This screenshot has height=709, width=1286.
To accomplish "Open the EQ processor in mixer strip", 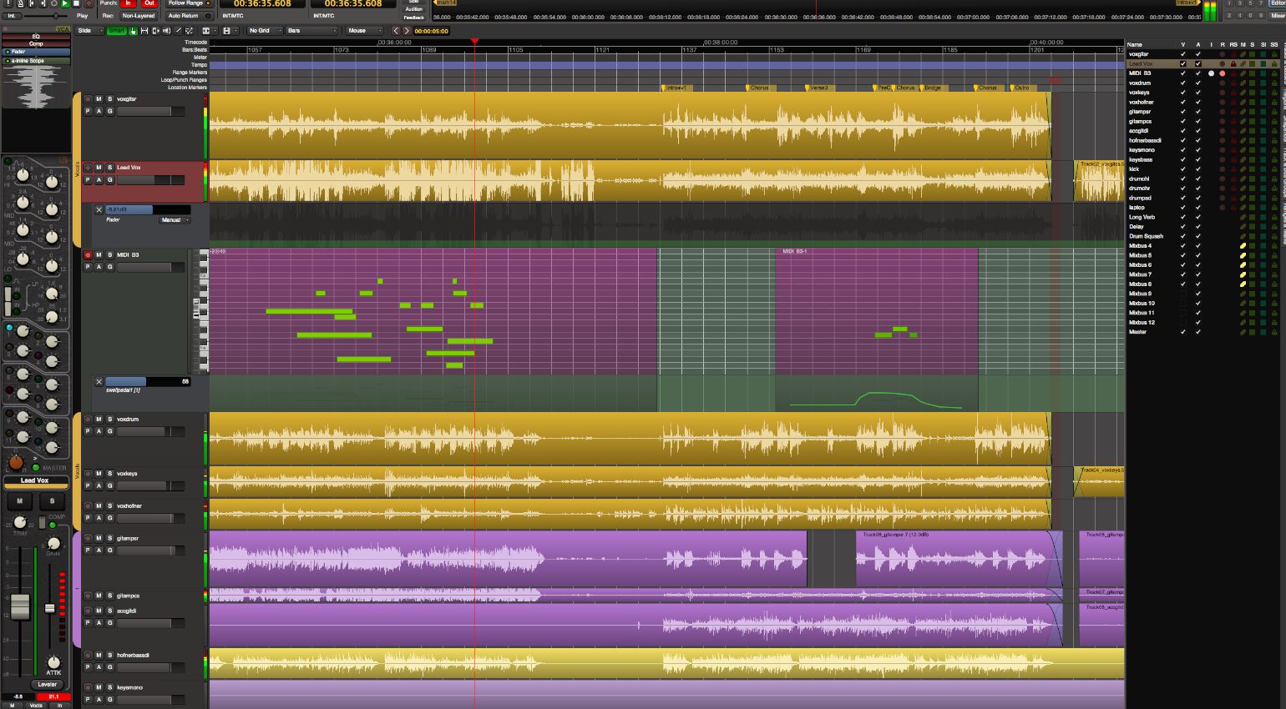I will click(x=36, y=37).
